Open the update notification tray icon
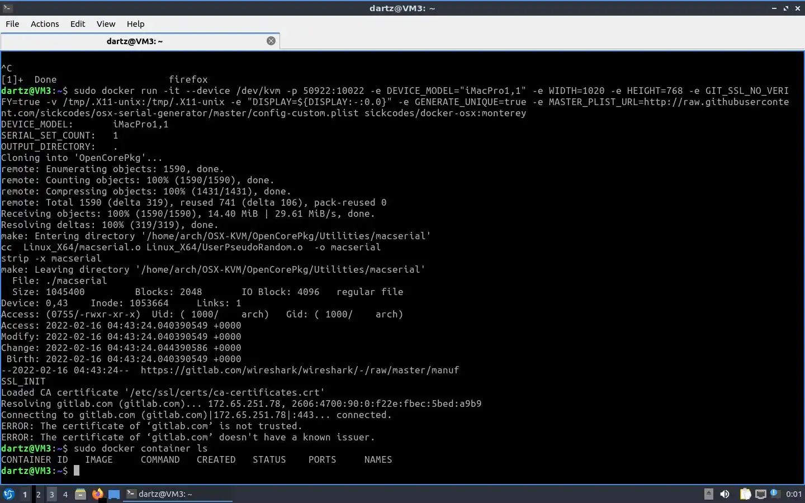 [774, 493]
